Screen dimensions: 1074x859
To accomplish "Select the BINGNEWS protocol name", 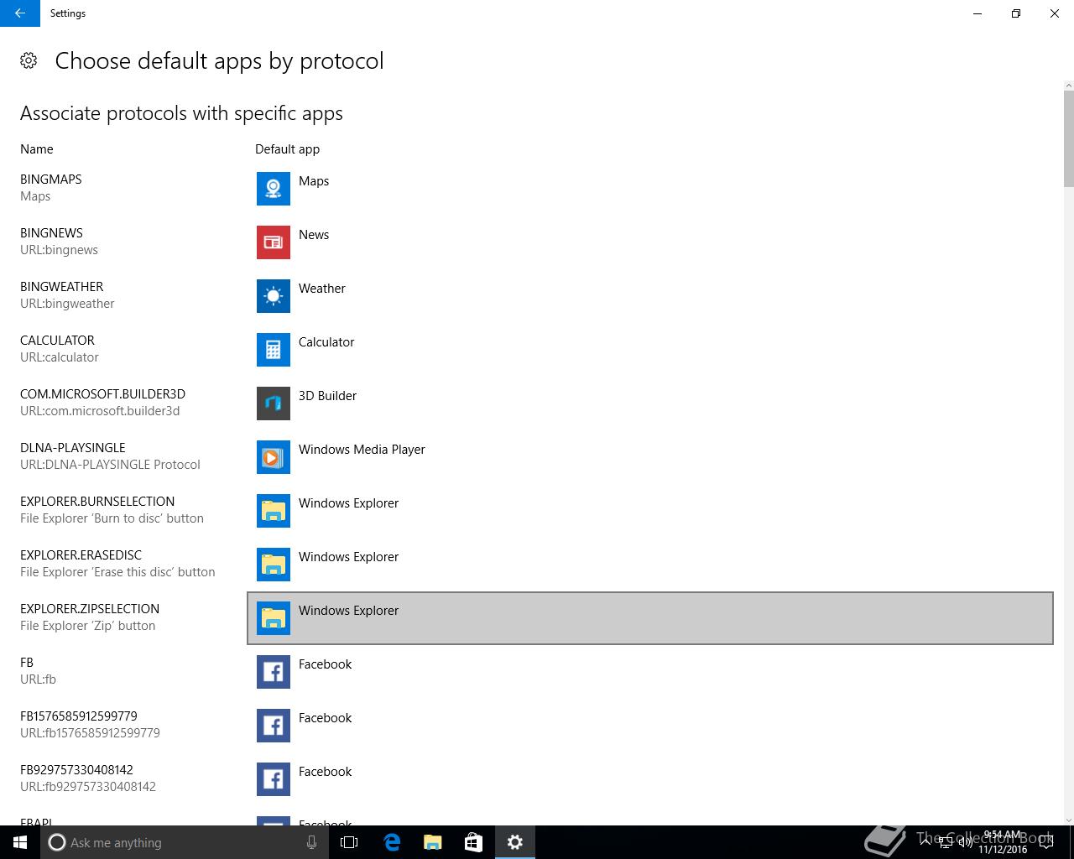I will pyautogui.click(x=51, y=233).
